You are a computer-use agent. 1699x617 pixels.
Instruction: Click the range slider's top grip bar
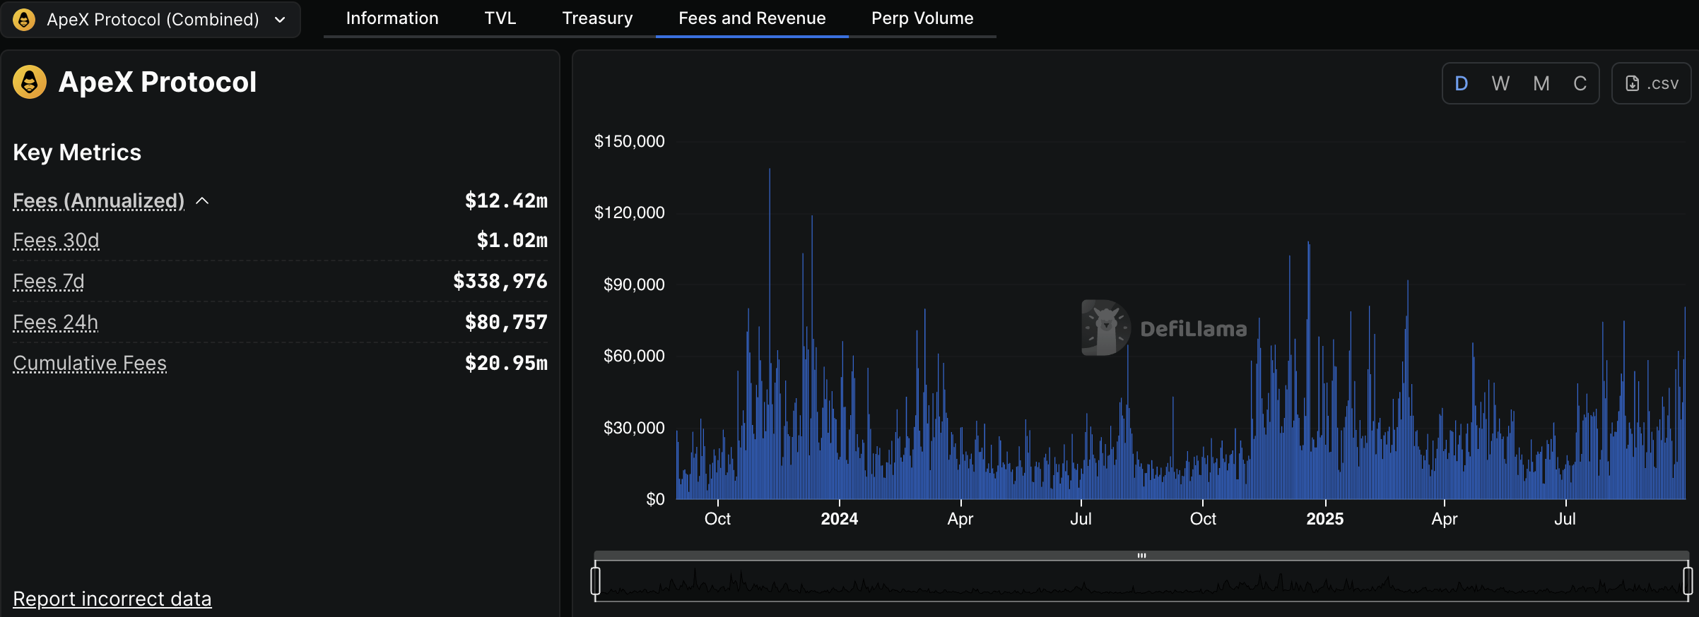click(1141, 556)
